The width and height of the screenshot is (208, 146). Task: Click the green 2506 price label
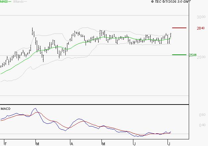pyautogui.click(x=193, y=55)
